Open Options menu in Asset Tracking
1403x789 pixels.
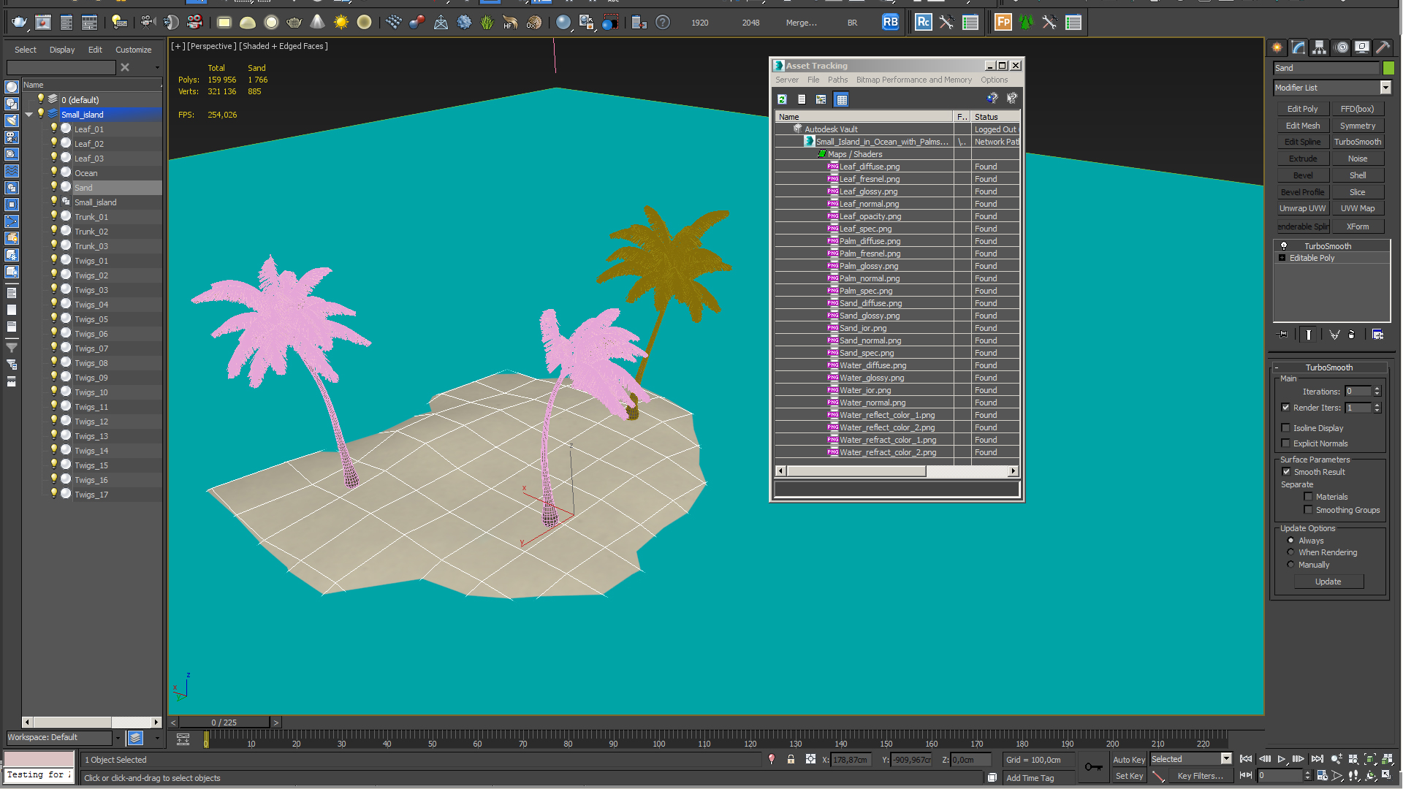[x=995, y=80]
